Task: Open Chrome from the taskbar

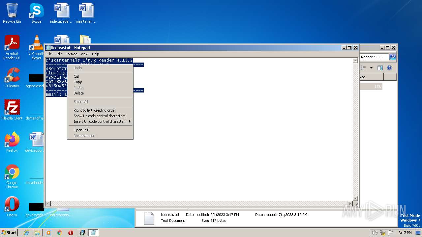Action: (60, 233)
